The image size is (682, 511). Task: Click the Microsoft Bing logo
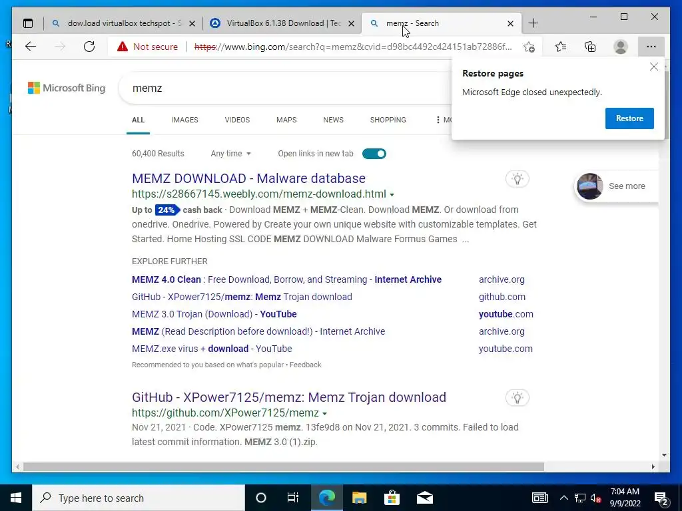67,88
